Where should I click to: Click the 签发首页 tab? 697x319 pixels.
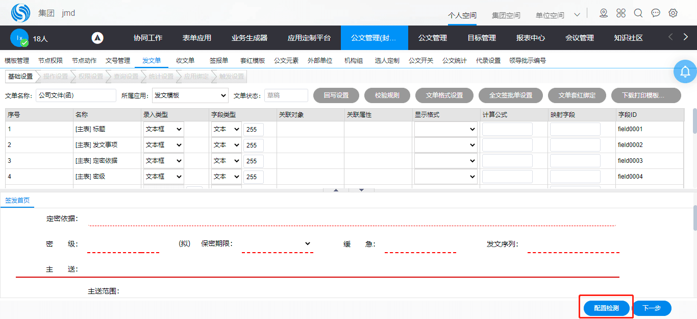[x=17, y=201]
